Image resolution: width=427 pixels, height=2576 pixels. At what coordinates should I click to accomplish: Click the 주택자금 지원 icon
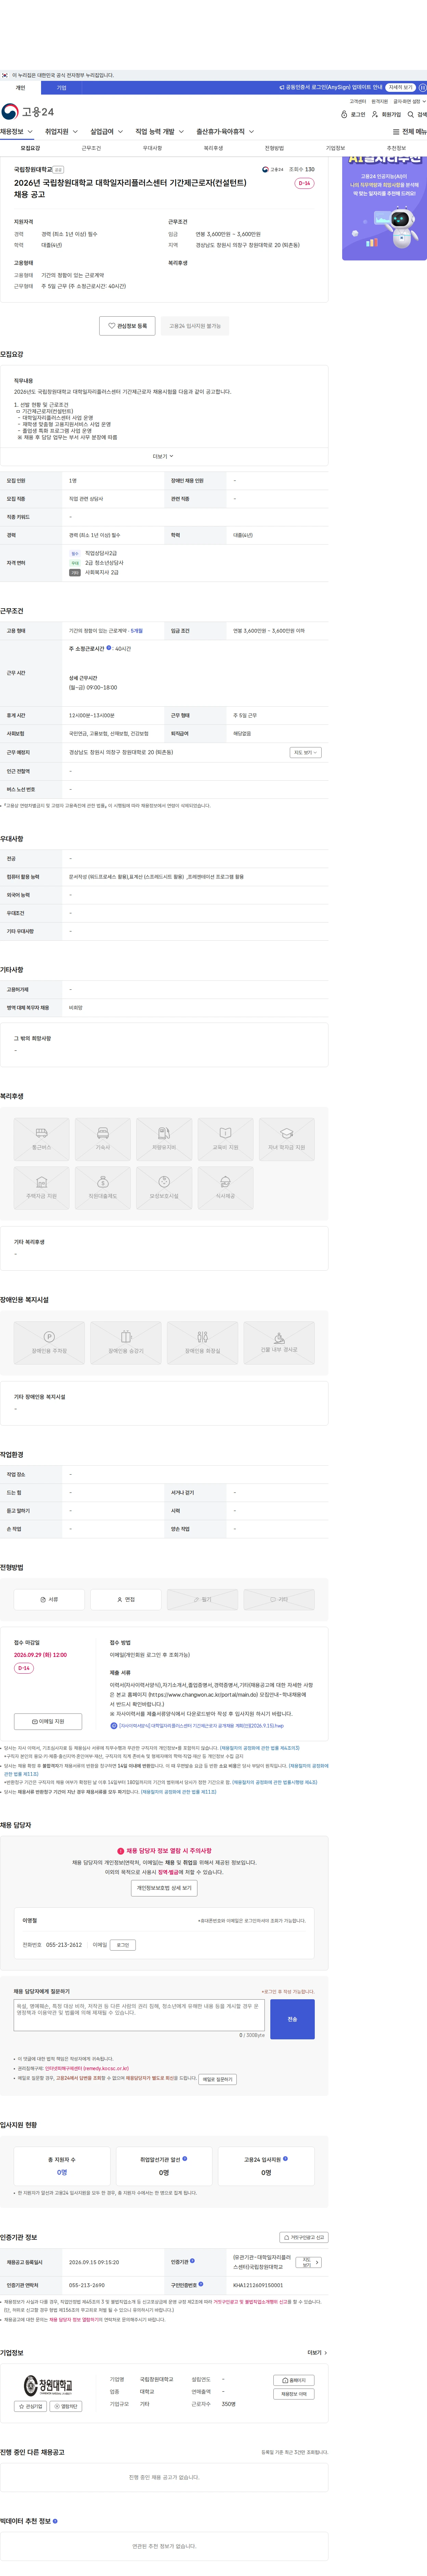(42, 1188)
